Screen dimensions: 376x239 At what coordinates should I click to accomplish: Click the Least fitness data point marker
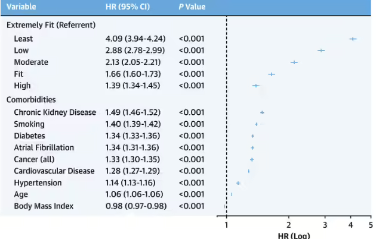click(353, 39)
